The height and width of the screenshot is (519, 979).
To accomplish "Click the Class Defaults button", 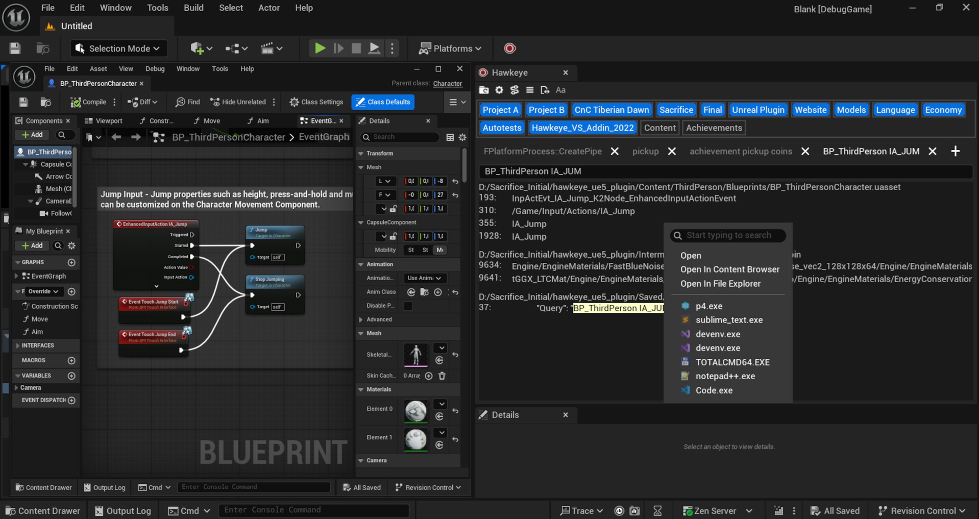I will tap(383, 102).
